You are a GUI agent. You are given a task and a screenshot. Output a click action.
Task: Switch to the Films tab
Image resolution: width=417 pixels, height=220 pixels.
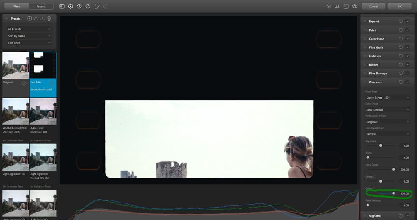tap(17, 6)
